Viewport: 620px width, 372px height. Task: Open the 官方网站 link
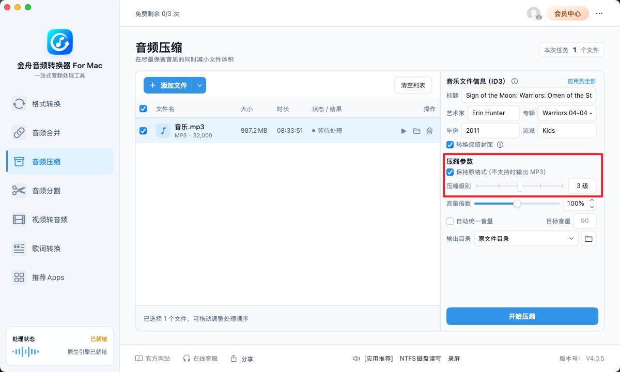[153, 359]
